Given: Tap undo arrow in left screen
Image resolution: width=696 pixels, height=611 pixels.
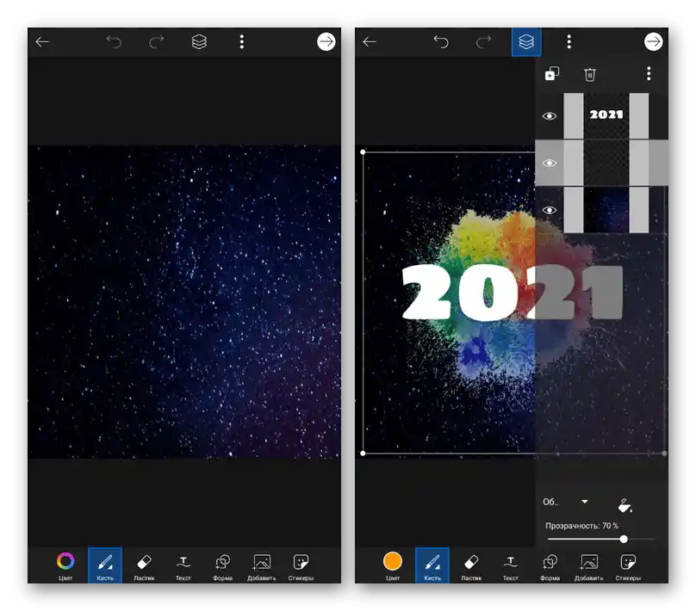Looking at the screenshot, I should 114,42.
